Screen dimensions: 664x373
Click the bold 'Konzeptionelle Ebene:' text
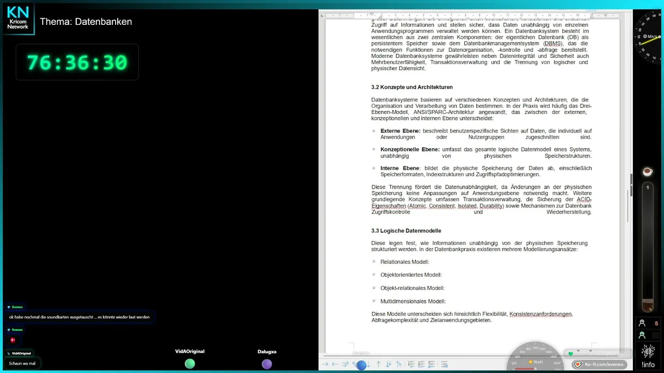410,150
